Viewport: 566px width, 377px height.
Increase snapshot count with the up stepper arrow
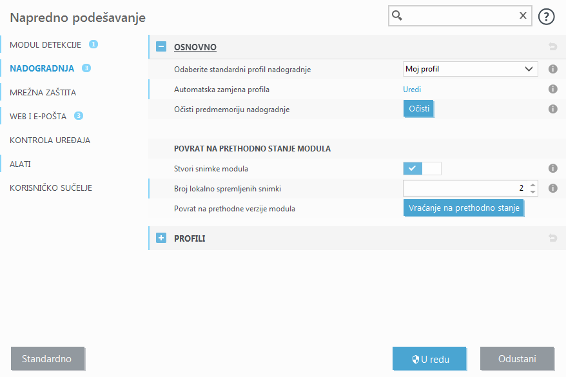(x=533, y=185)
